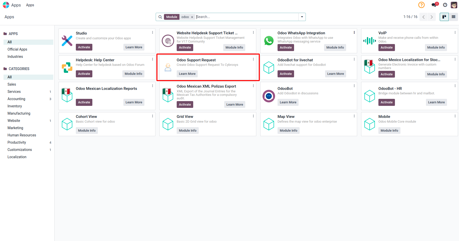Select Official Apps in the sidebar
Screen dimensions: 459x241
(x=17, y=49)
